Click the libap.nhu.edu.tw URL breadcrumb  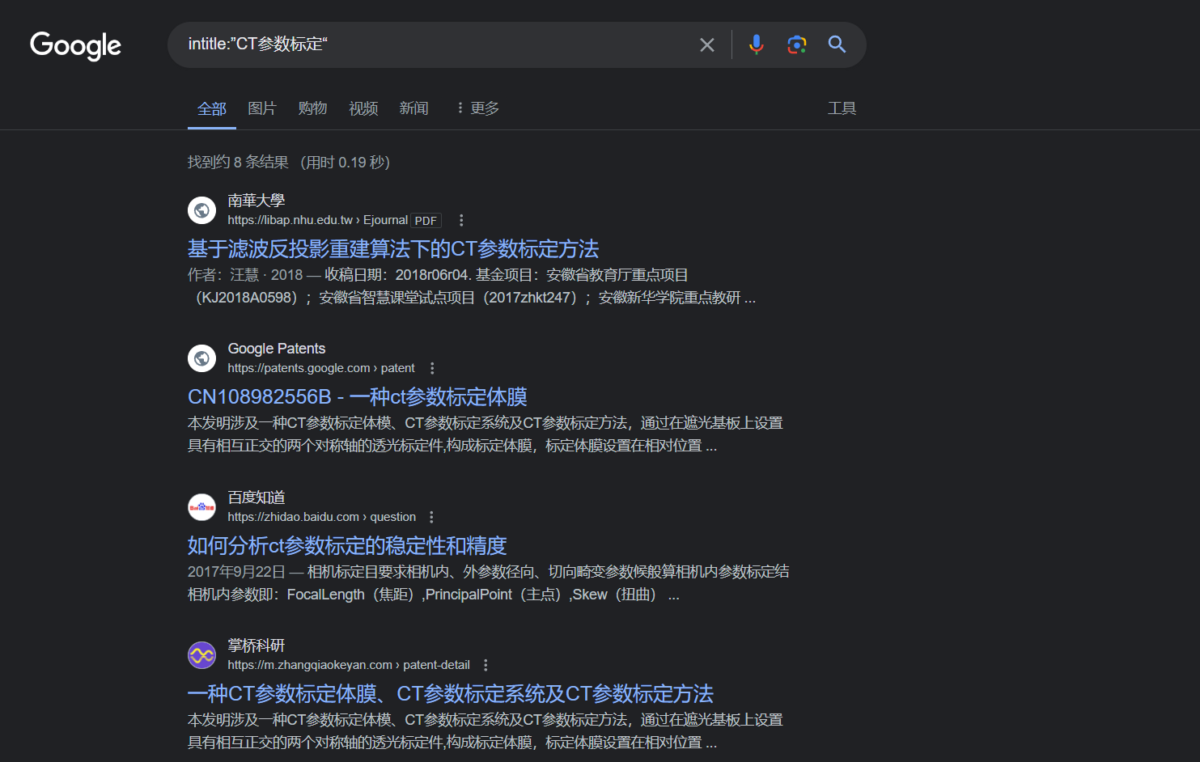click(317, 220)
